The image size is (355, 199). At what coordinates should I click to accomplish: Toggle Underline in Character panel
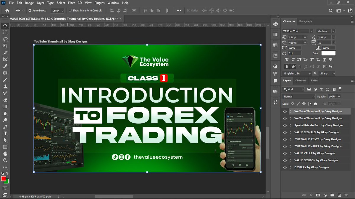[324, 60]
